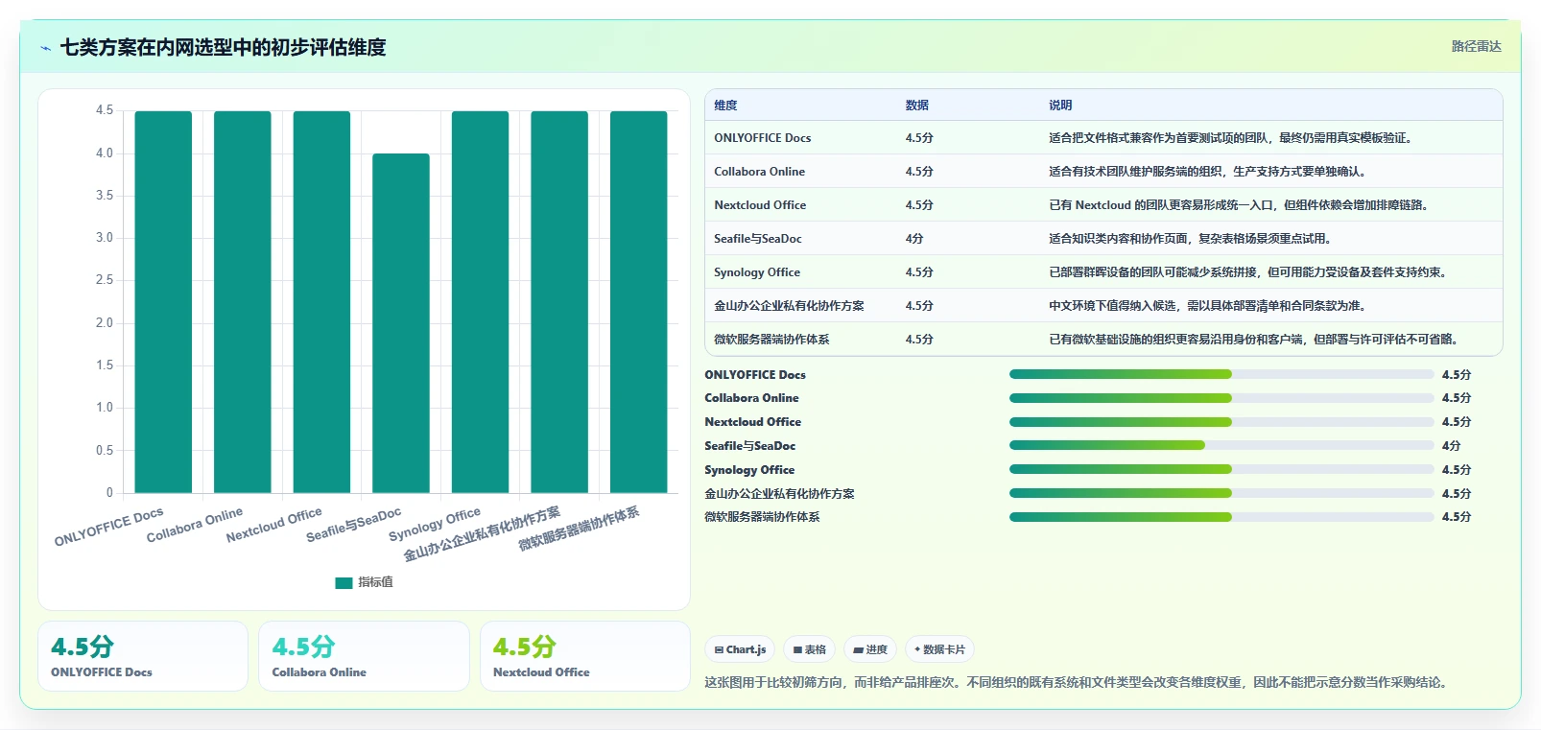Click the 4.0 tick on the y-axis

105,153
